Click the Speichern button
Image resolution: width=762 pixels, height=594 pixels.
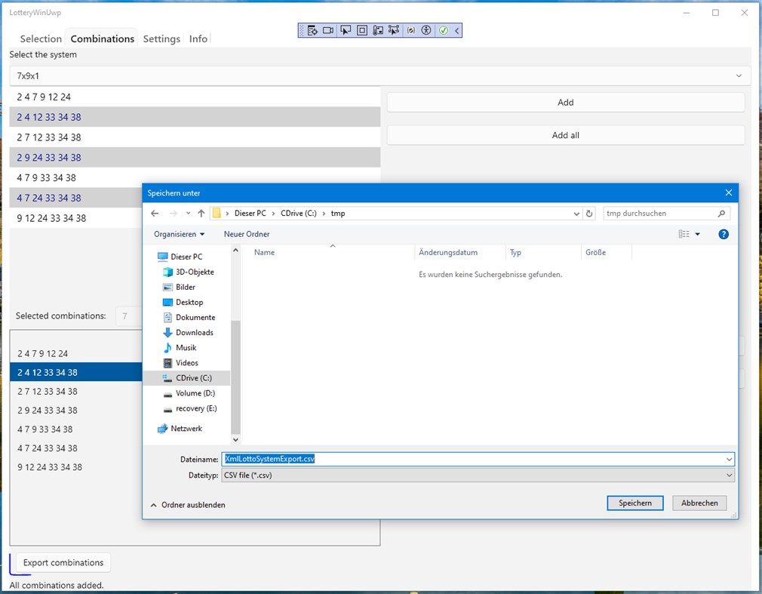coord(634,503)
